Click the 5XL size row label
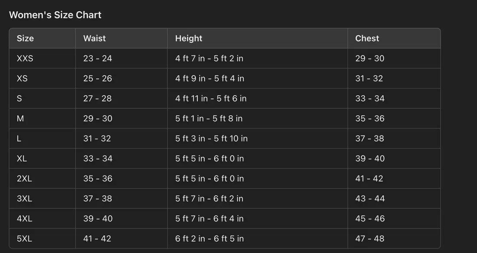 coord(24,238)
